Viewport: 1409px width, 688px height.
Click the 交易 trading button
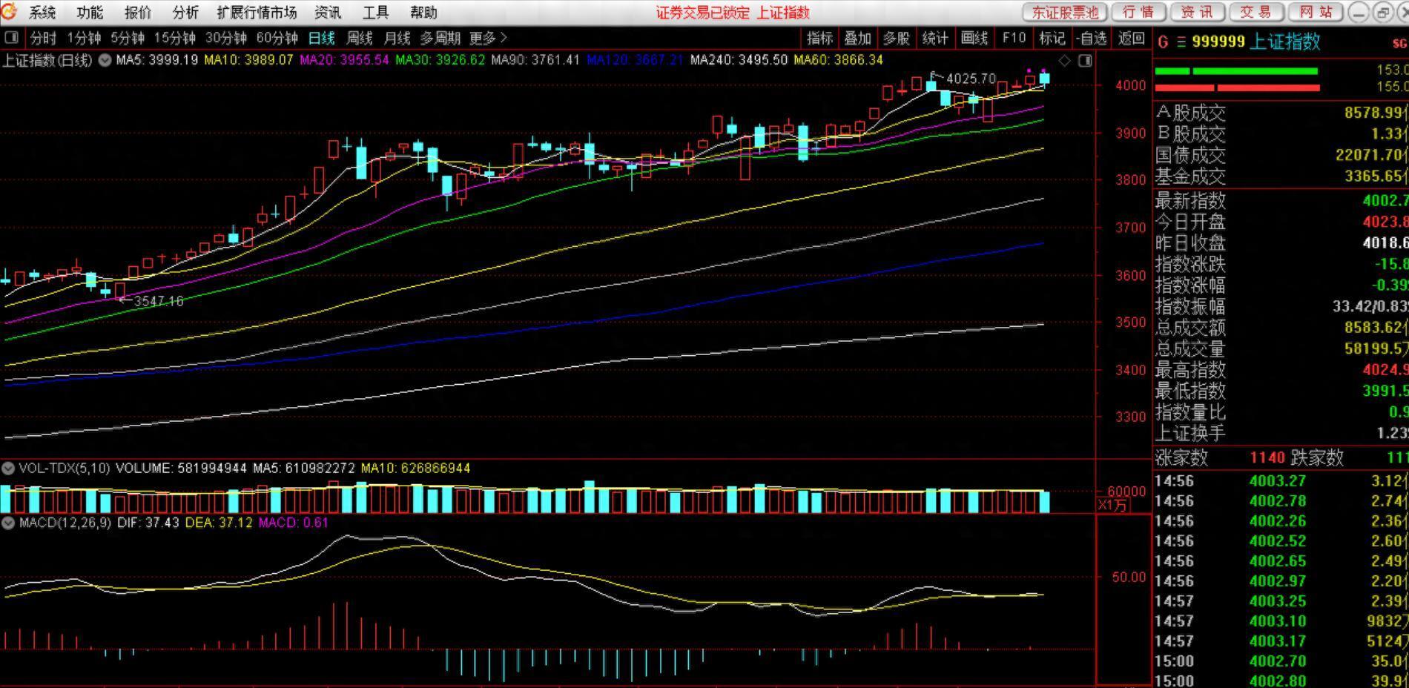tap(1256, 13)
